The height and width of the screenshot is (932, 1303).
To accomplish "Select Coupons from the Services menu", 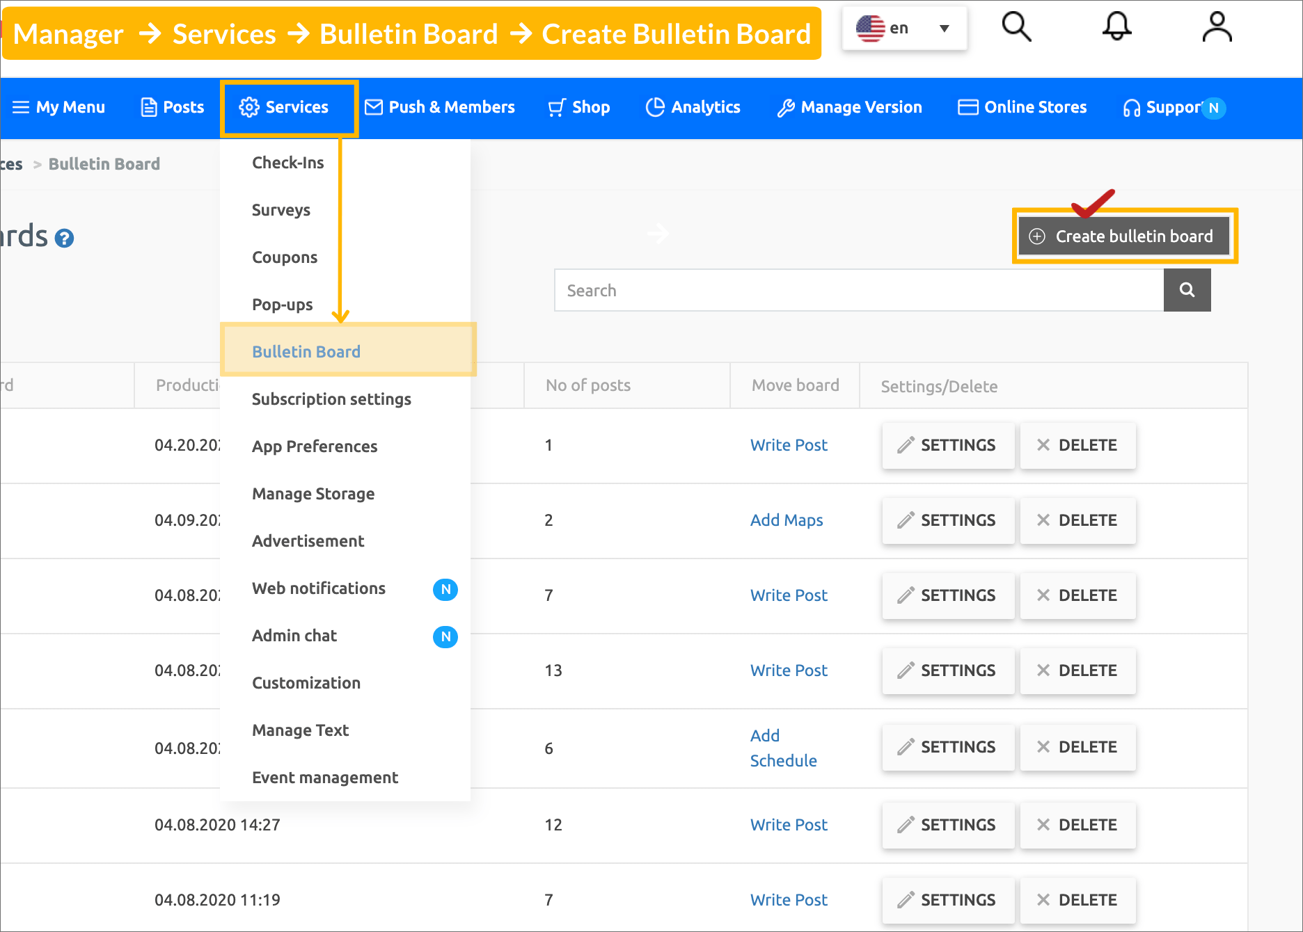I will tap(285, 257).
